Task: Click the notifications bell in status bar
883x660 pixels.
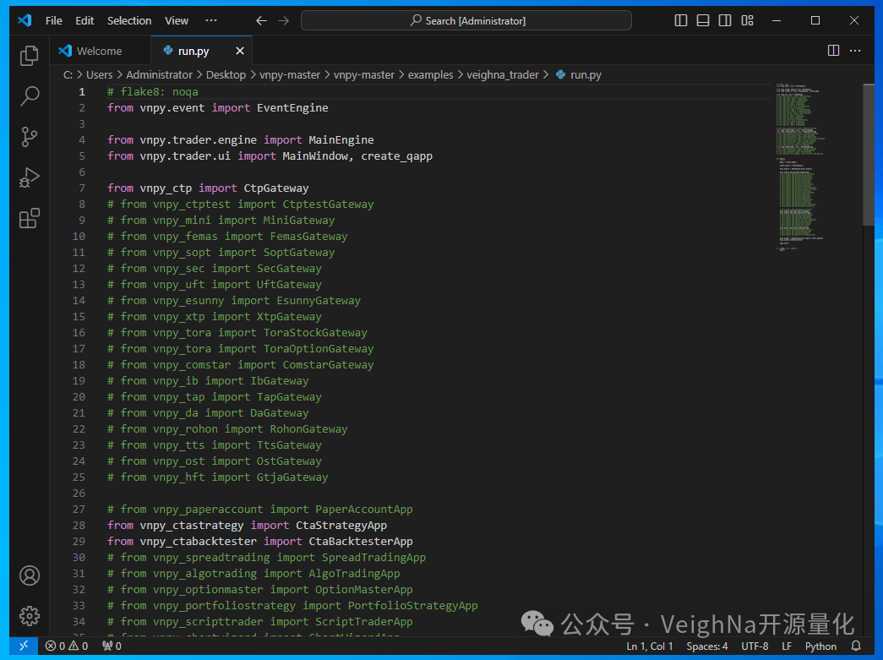Action: pyautogui.click(x=856, y=646)
